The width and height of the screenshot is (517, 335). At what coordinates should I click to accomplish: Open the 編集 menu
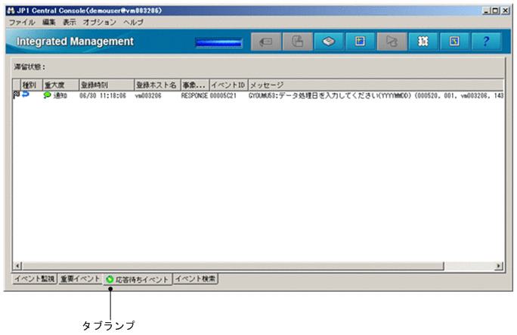pyautogui.click(x=49, y=23)
